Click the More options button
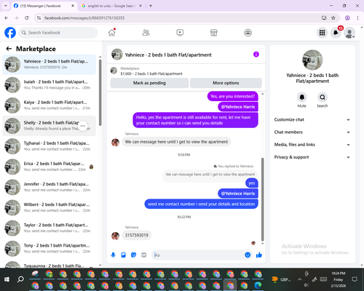Screen dimensions: 364x291 pos(226,83)
